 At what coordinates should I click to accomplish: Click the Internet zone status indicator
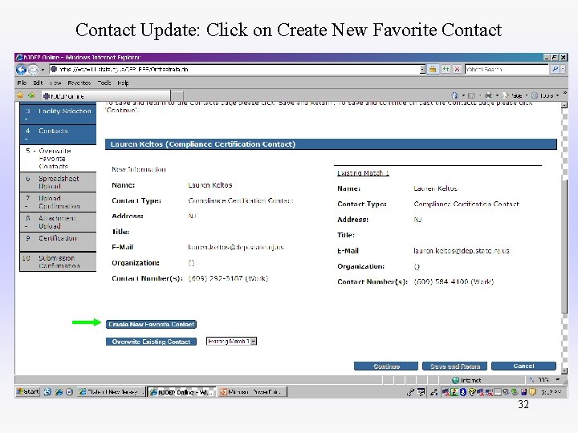(466, 380)
